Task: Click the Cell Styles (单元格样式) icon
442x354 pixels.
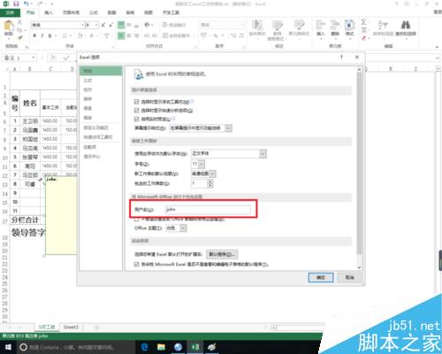Action: click(299, 26)
